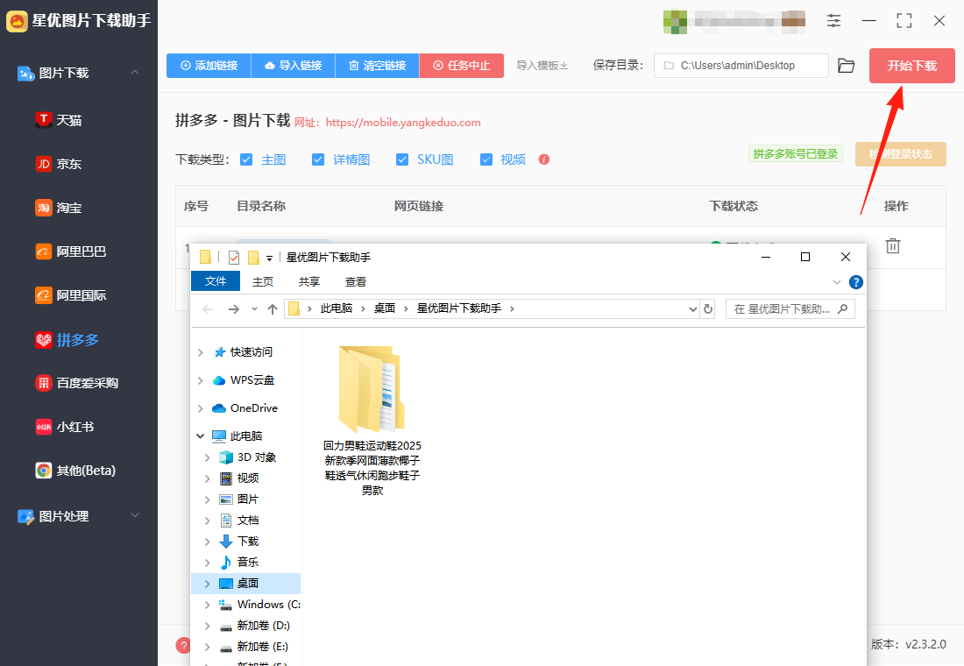The width and height of the screenshot is (964, 666).
Task: Toggle the SKU图 checkbox
Action: 402,159
